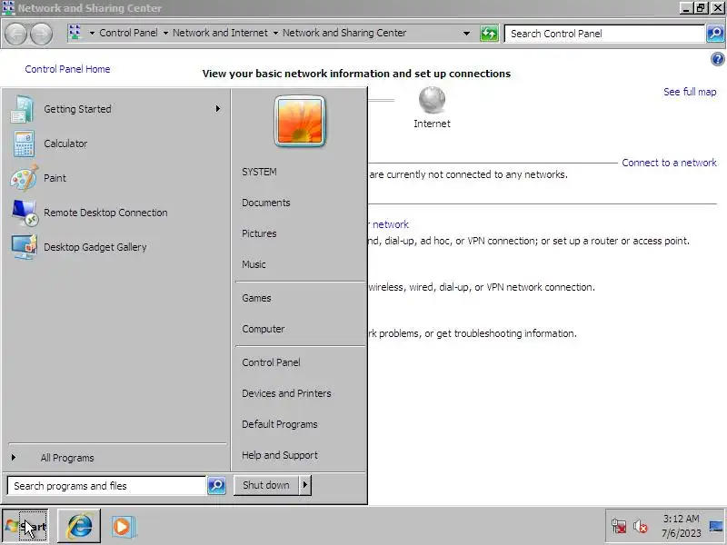Click Network and Sharing Center title icon

(8, 8)
